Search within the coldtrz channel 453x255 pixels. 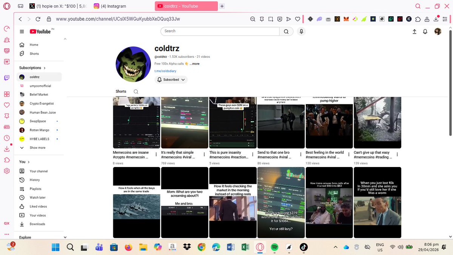pyautogui.click(x=136, y=91)
